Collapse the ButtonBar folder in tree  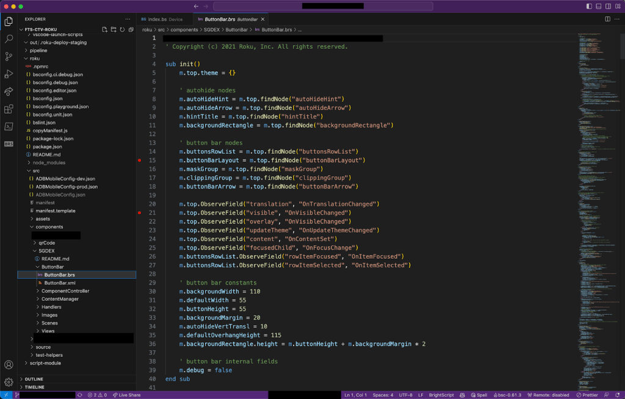click(x=52, y=267)
